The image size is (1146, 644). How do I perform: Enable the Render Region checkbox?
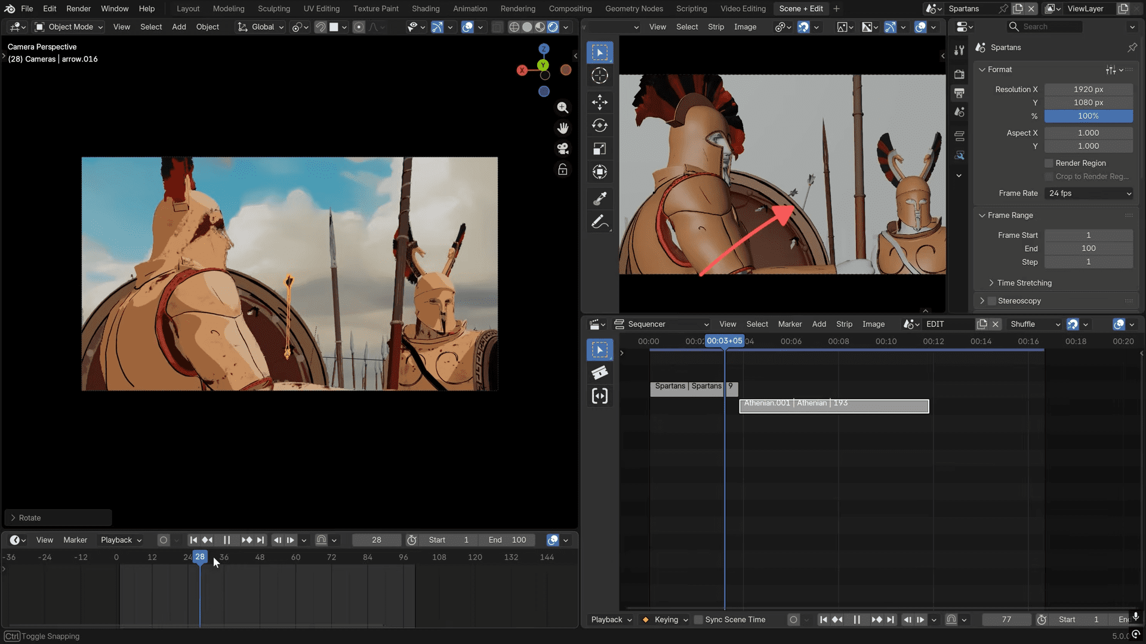(1049, 163)
